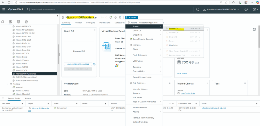Open the Permissions tab

tap(105, 22)
